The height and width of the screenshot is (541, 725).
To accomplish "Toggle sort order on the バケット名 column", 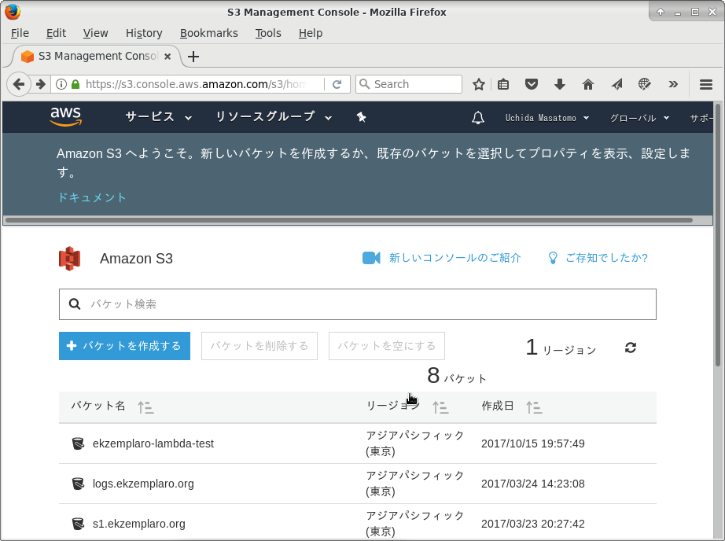I will (x=145, y=407).
